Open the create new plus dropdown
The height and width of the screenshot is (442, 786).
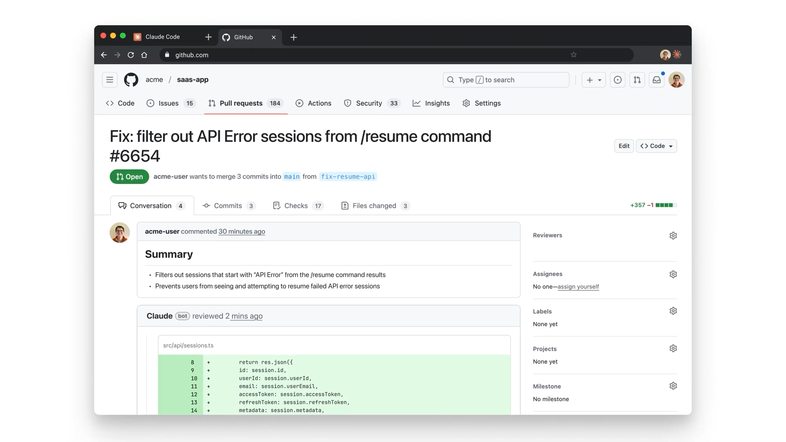click(x=593, y=80)
